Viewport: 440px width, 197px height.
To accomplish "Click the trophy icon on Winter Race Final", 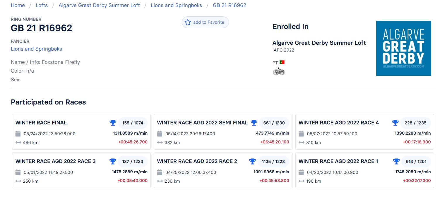I will click(113, 123).
